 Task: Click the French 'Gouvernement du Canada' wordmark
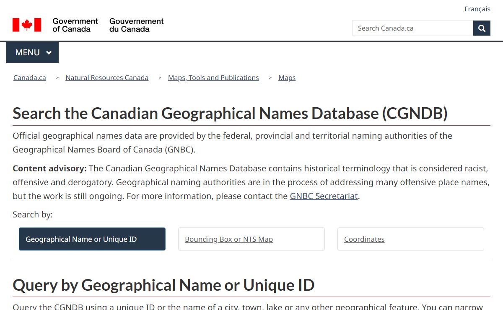click(x=136, y=25)
